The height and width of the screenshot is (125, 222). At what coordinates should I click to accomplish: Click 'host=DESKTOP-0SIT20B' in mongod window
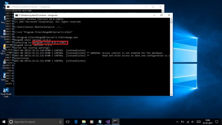pyautogui.click(x=18, y=11)
